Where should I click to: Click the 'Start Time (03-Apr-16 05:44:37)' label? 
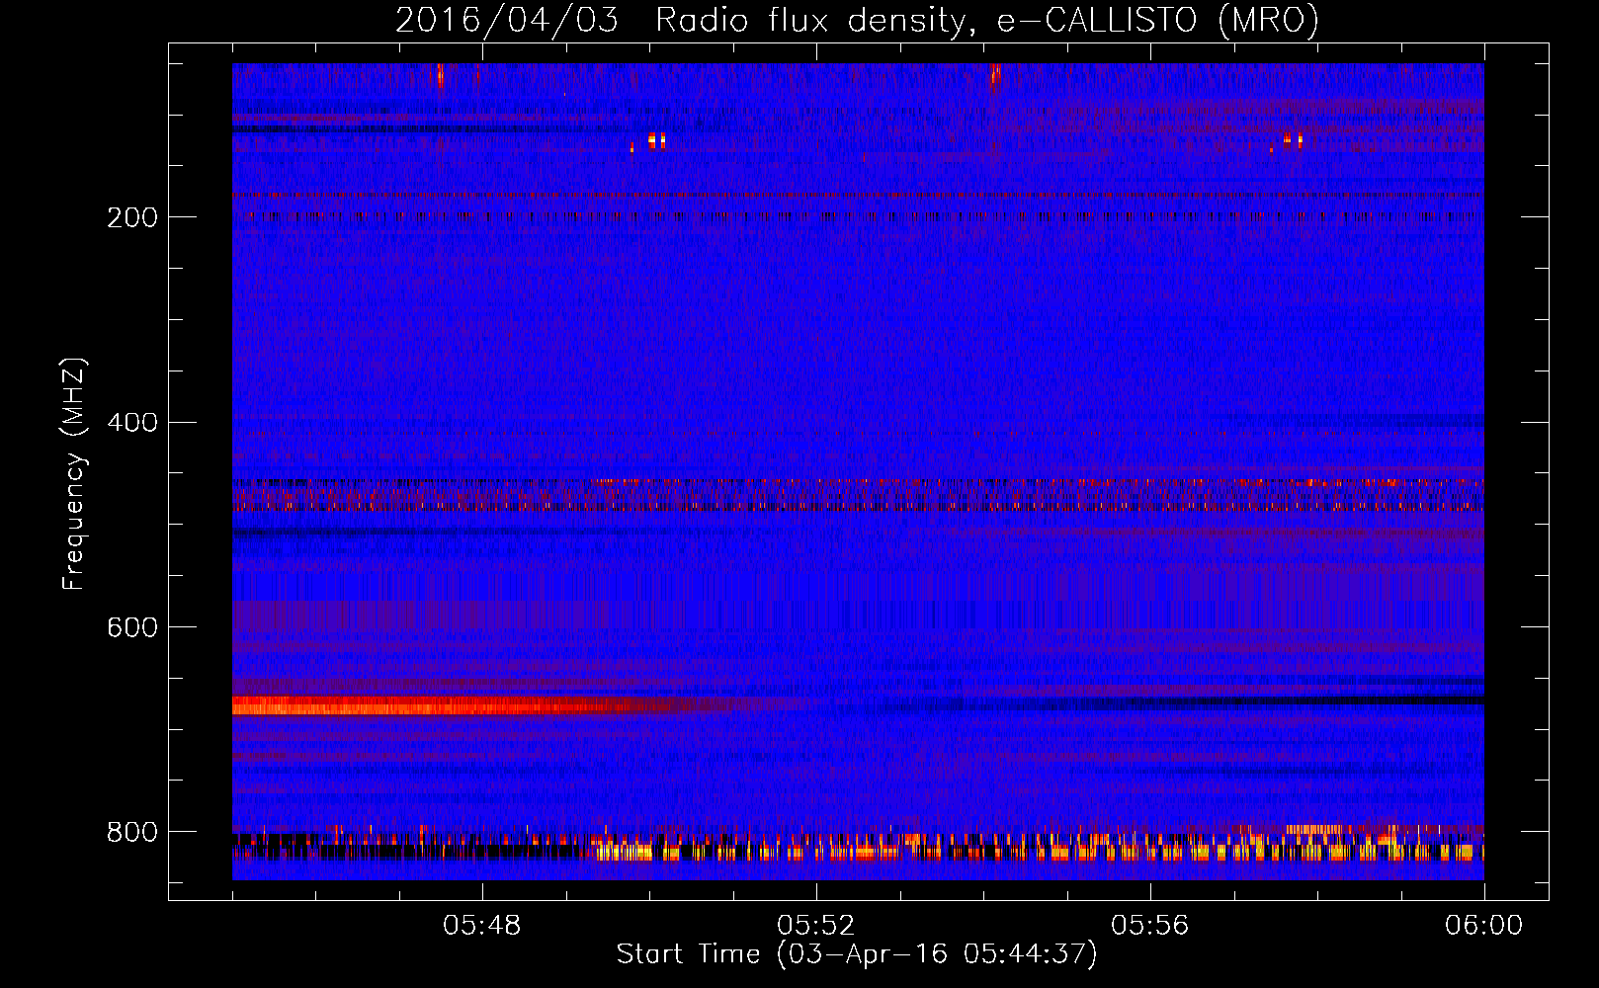857,954
